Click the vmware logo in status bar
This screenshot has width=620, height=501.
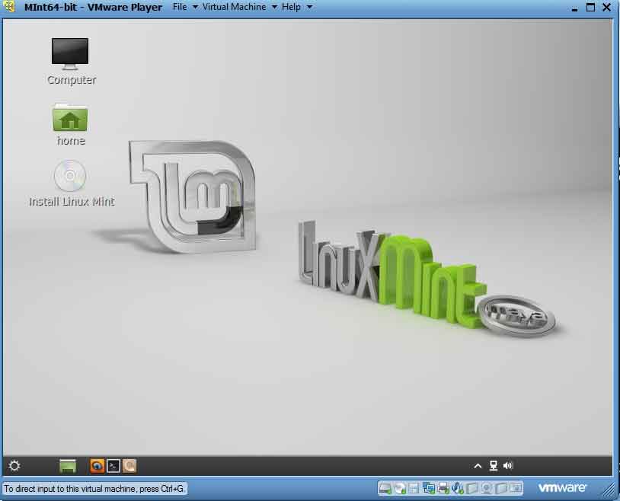point(562,487)
